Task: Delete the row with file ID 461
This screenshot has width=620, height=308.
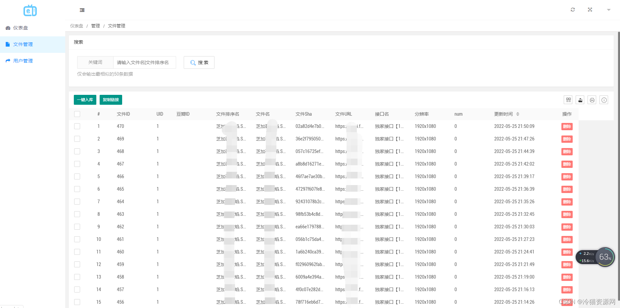Action: (567, 240)
